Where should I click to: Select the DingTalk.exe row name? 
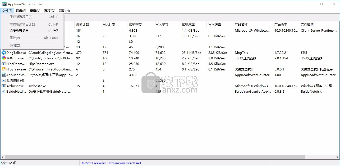(x=16, y=53)
